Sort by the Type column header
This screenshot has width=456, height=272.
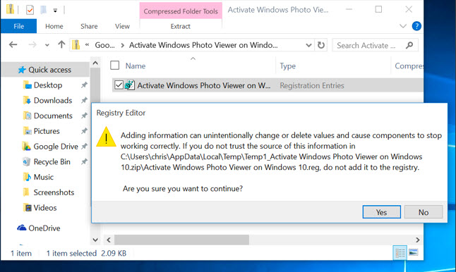click(x=287, y=66)
